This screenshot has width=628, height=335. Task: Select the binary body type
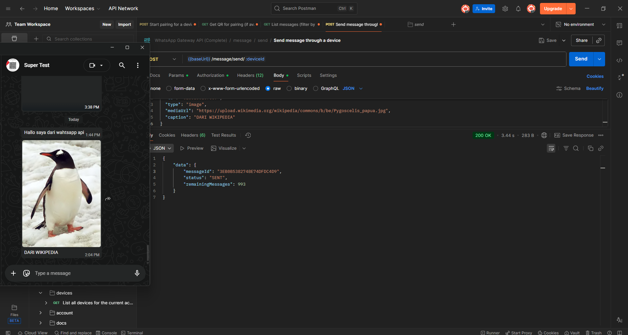[x=289, y=88]
